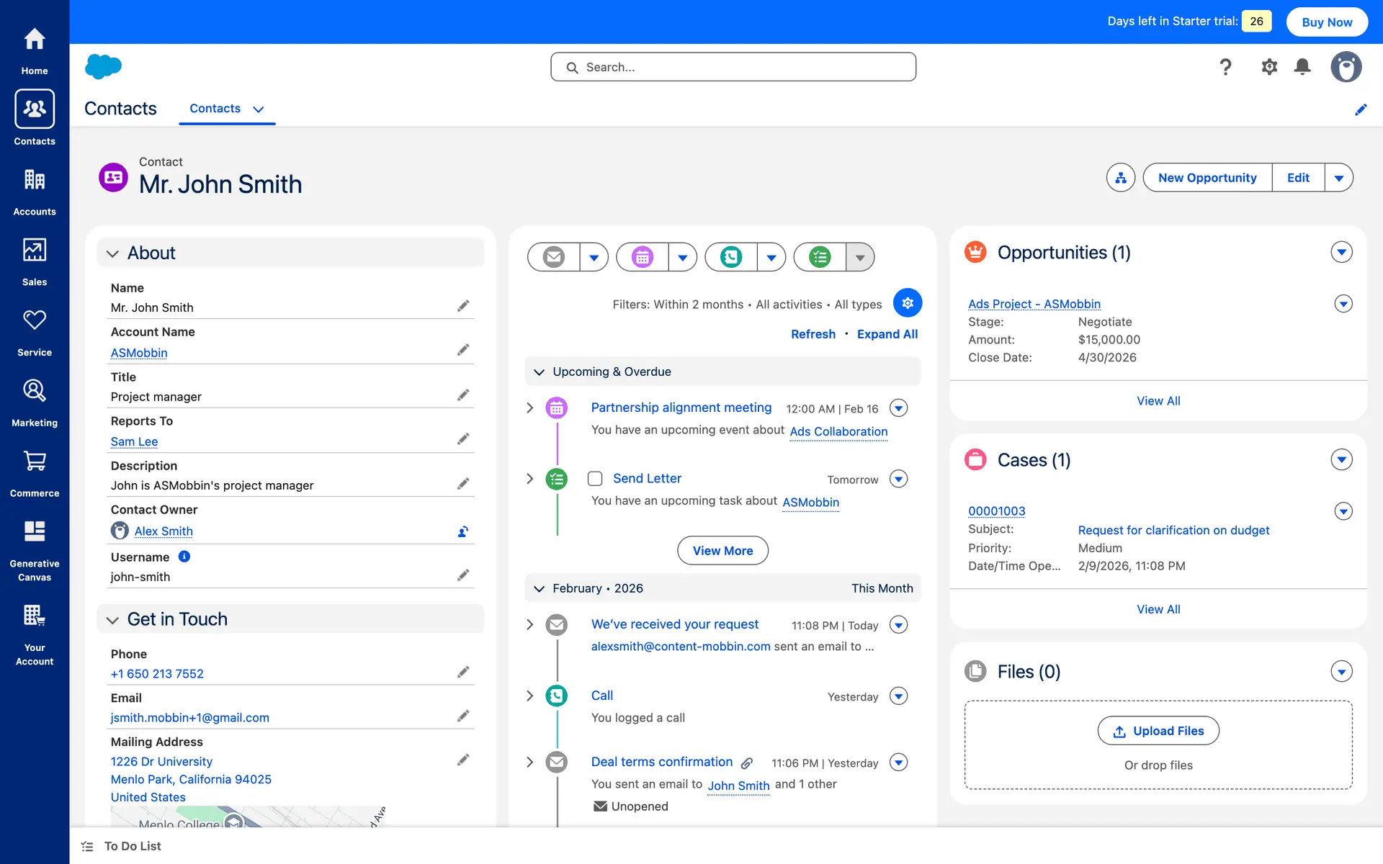Open the notifications bell

pos(1302,67)
